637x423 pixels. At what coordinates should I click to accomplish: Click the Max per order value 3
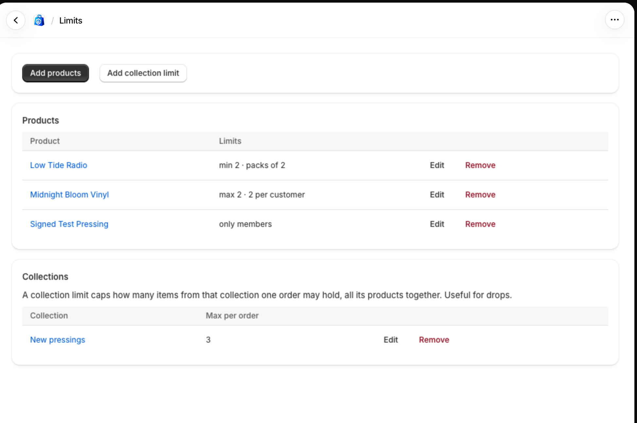[x=208, y=340]
